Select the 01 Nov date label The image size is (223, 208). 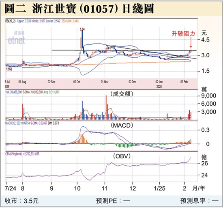click(x=105, y=82)
